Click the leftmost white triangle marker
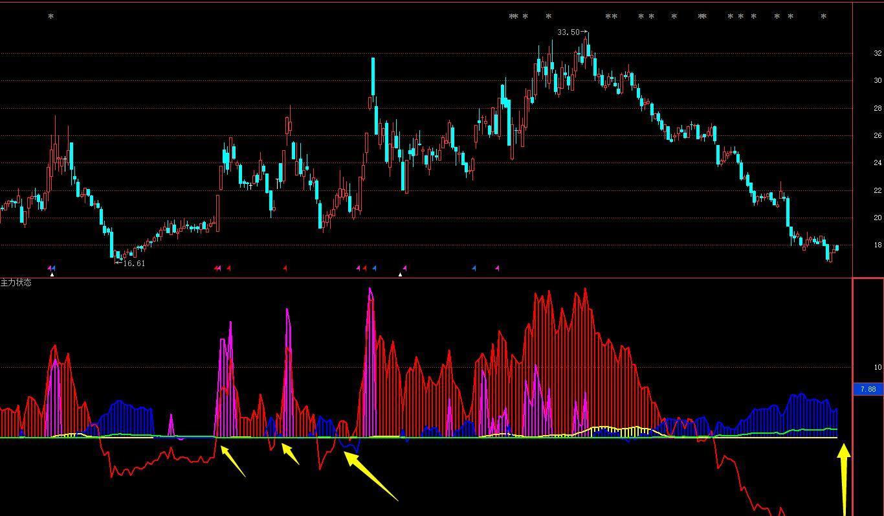884x516 pixels. pos(52,275)
